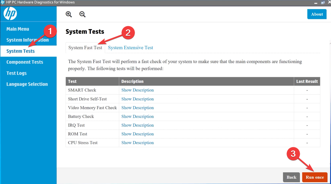The height and width of the screenshot is (184, 331).
Task: Click the System Fast Test description paragraph
Action: 185,65
